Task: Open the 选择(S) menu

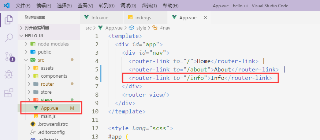Action: [x=64, y=6]
